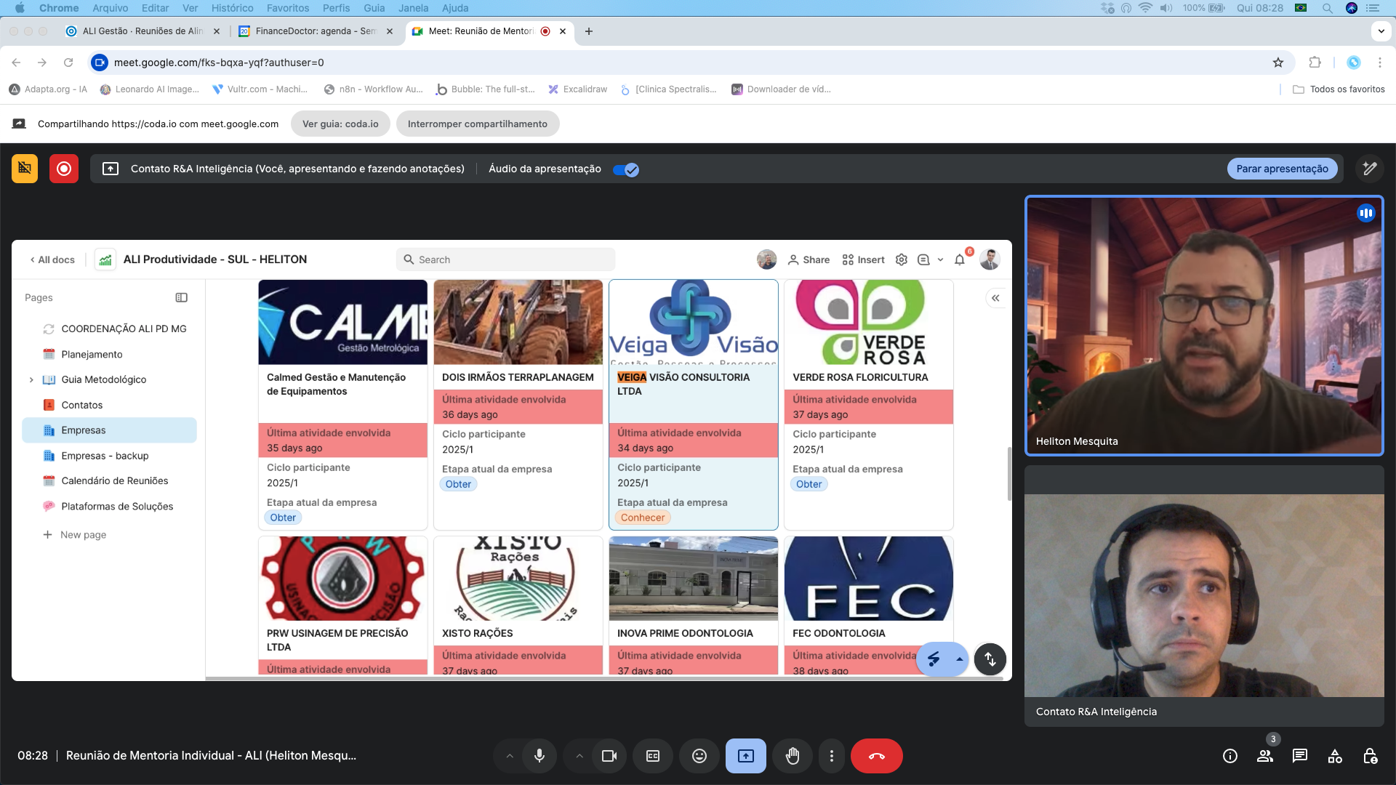
Task: Click the Parar apresentação button
Action: pyautogui.click(x=1282, y=169)
